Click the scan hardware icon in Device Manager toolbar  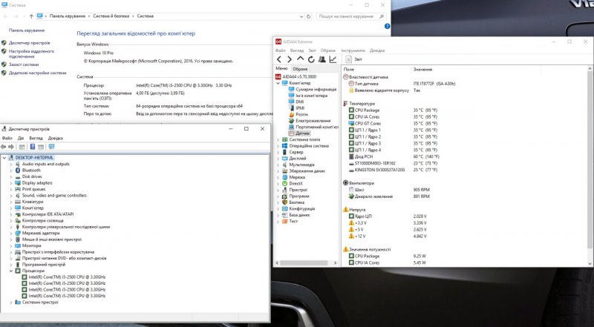coord(53,147)
